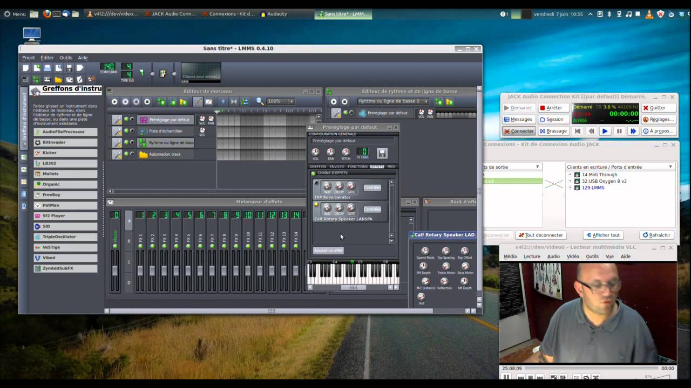The height and width of the screenshot is (388, 691).
Task: Toggle Calf Rotary Speaker effect on/off
Action: coord(316,204)
